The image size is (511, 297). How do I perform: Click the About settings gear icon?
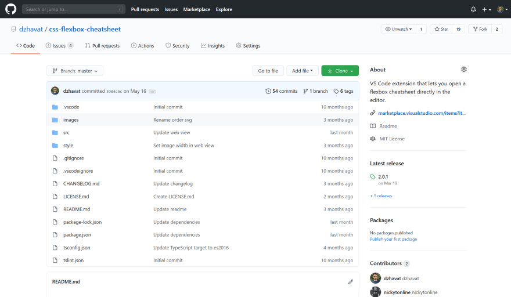[464, 70]
